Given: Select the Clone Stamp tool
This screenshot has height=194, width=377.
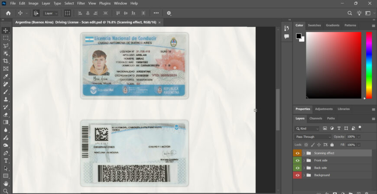Looking at the screenshot, I should pos(6,99).
